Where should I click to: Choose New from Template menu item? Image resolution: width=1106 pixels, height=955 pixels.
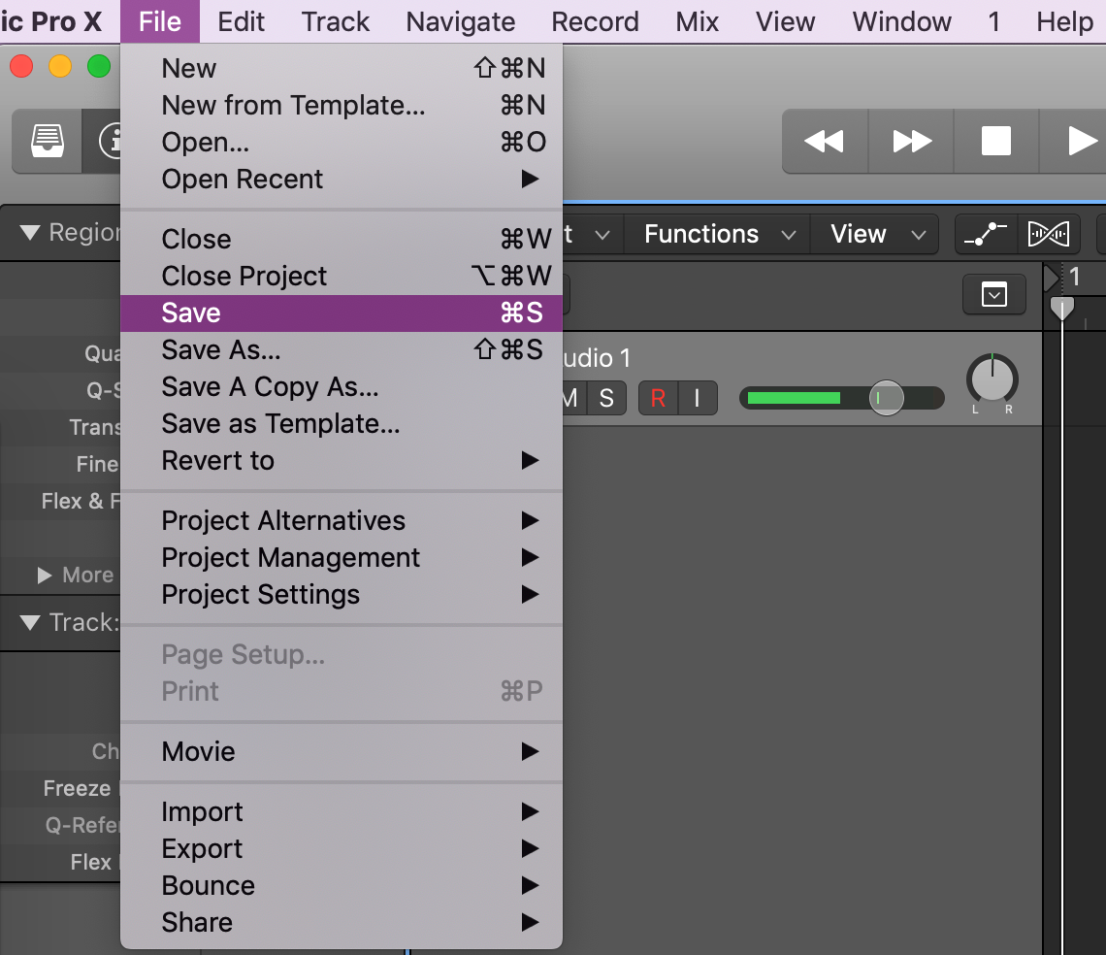click(x=342, y=105)
